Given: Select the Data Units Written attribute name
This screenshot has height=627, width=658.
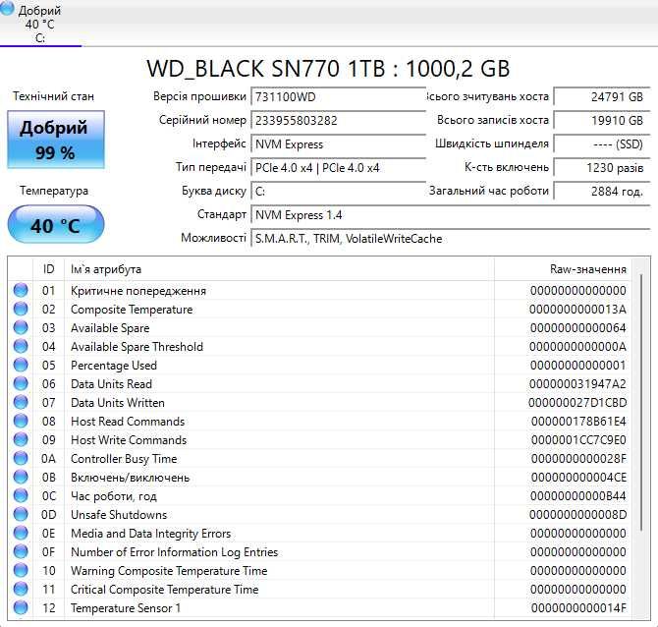Looking at the screenshot, I should tap(118, 403).
